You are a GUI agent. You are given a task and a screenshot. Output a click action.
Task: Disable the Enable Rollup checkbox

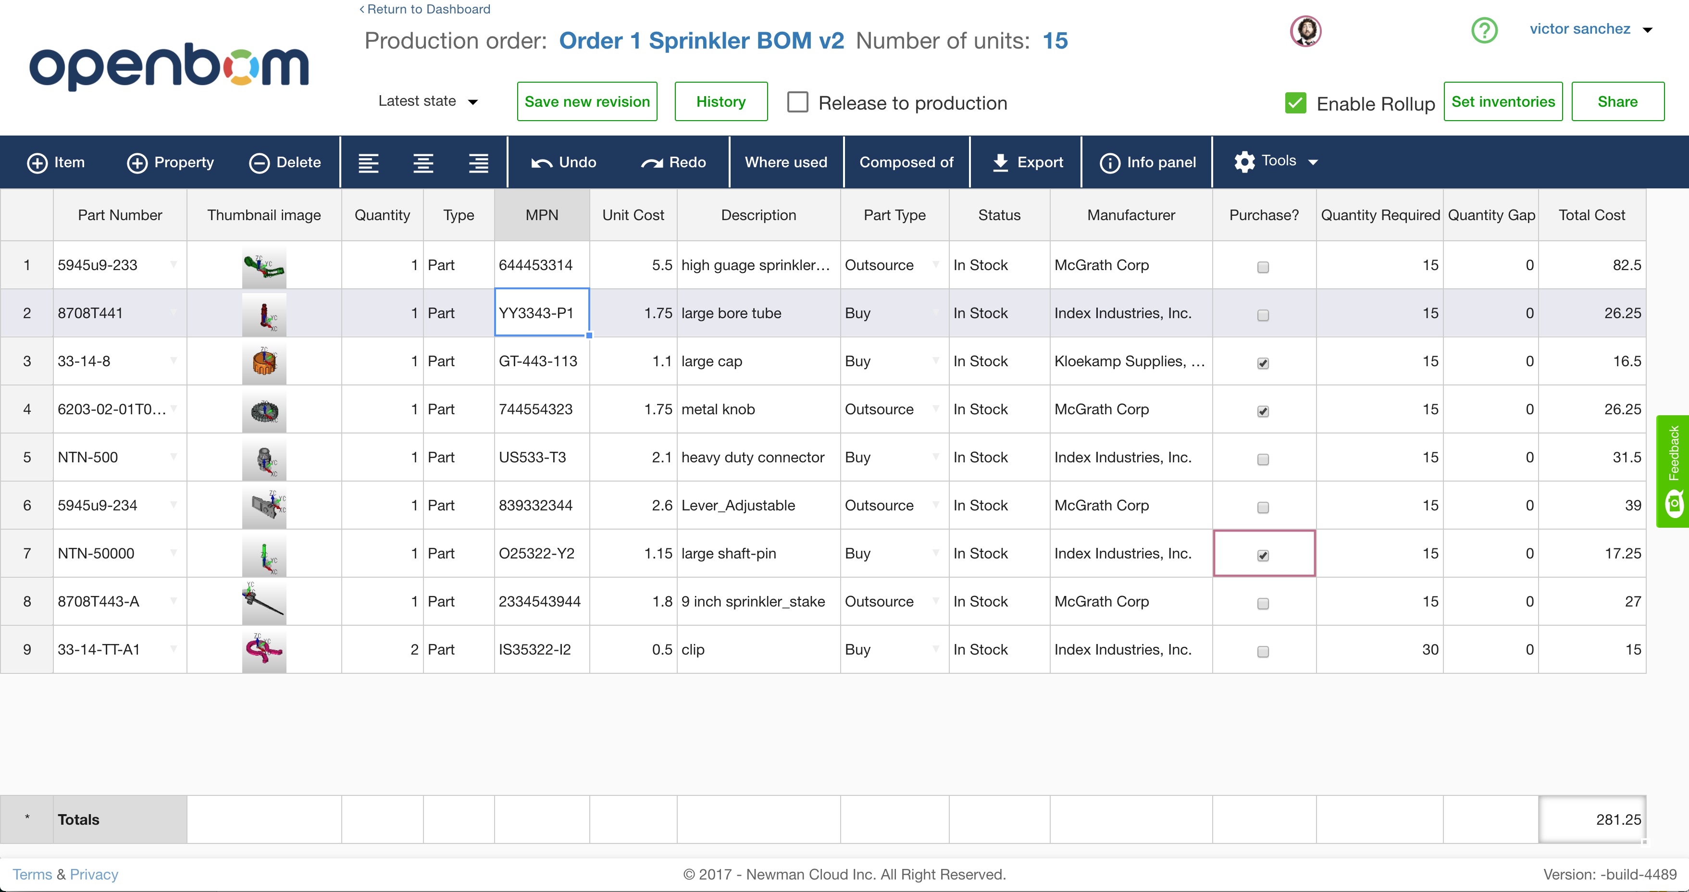(1296, 103)
